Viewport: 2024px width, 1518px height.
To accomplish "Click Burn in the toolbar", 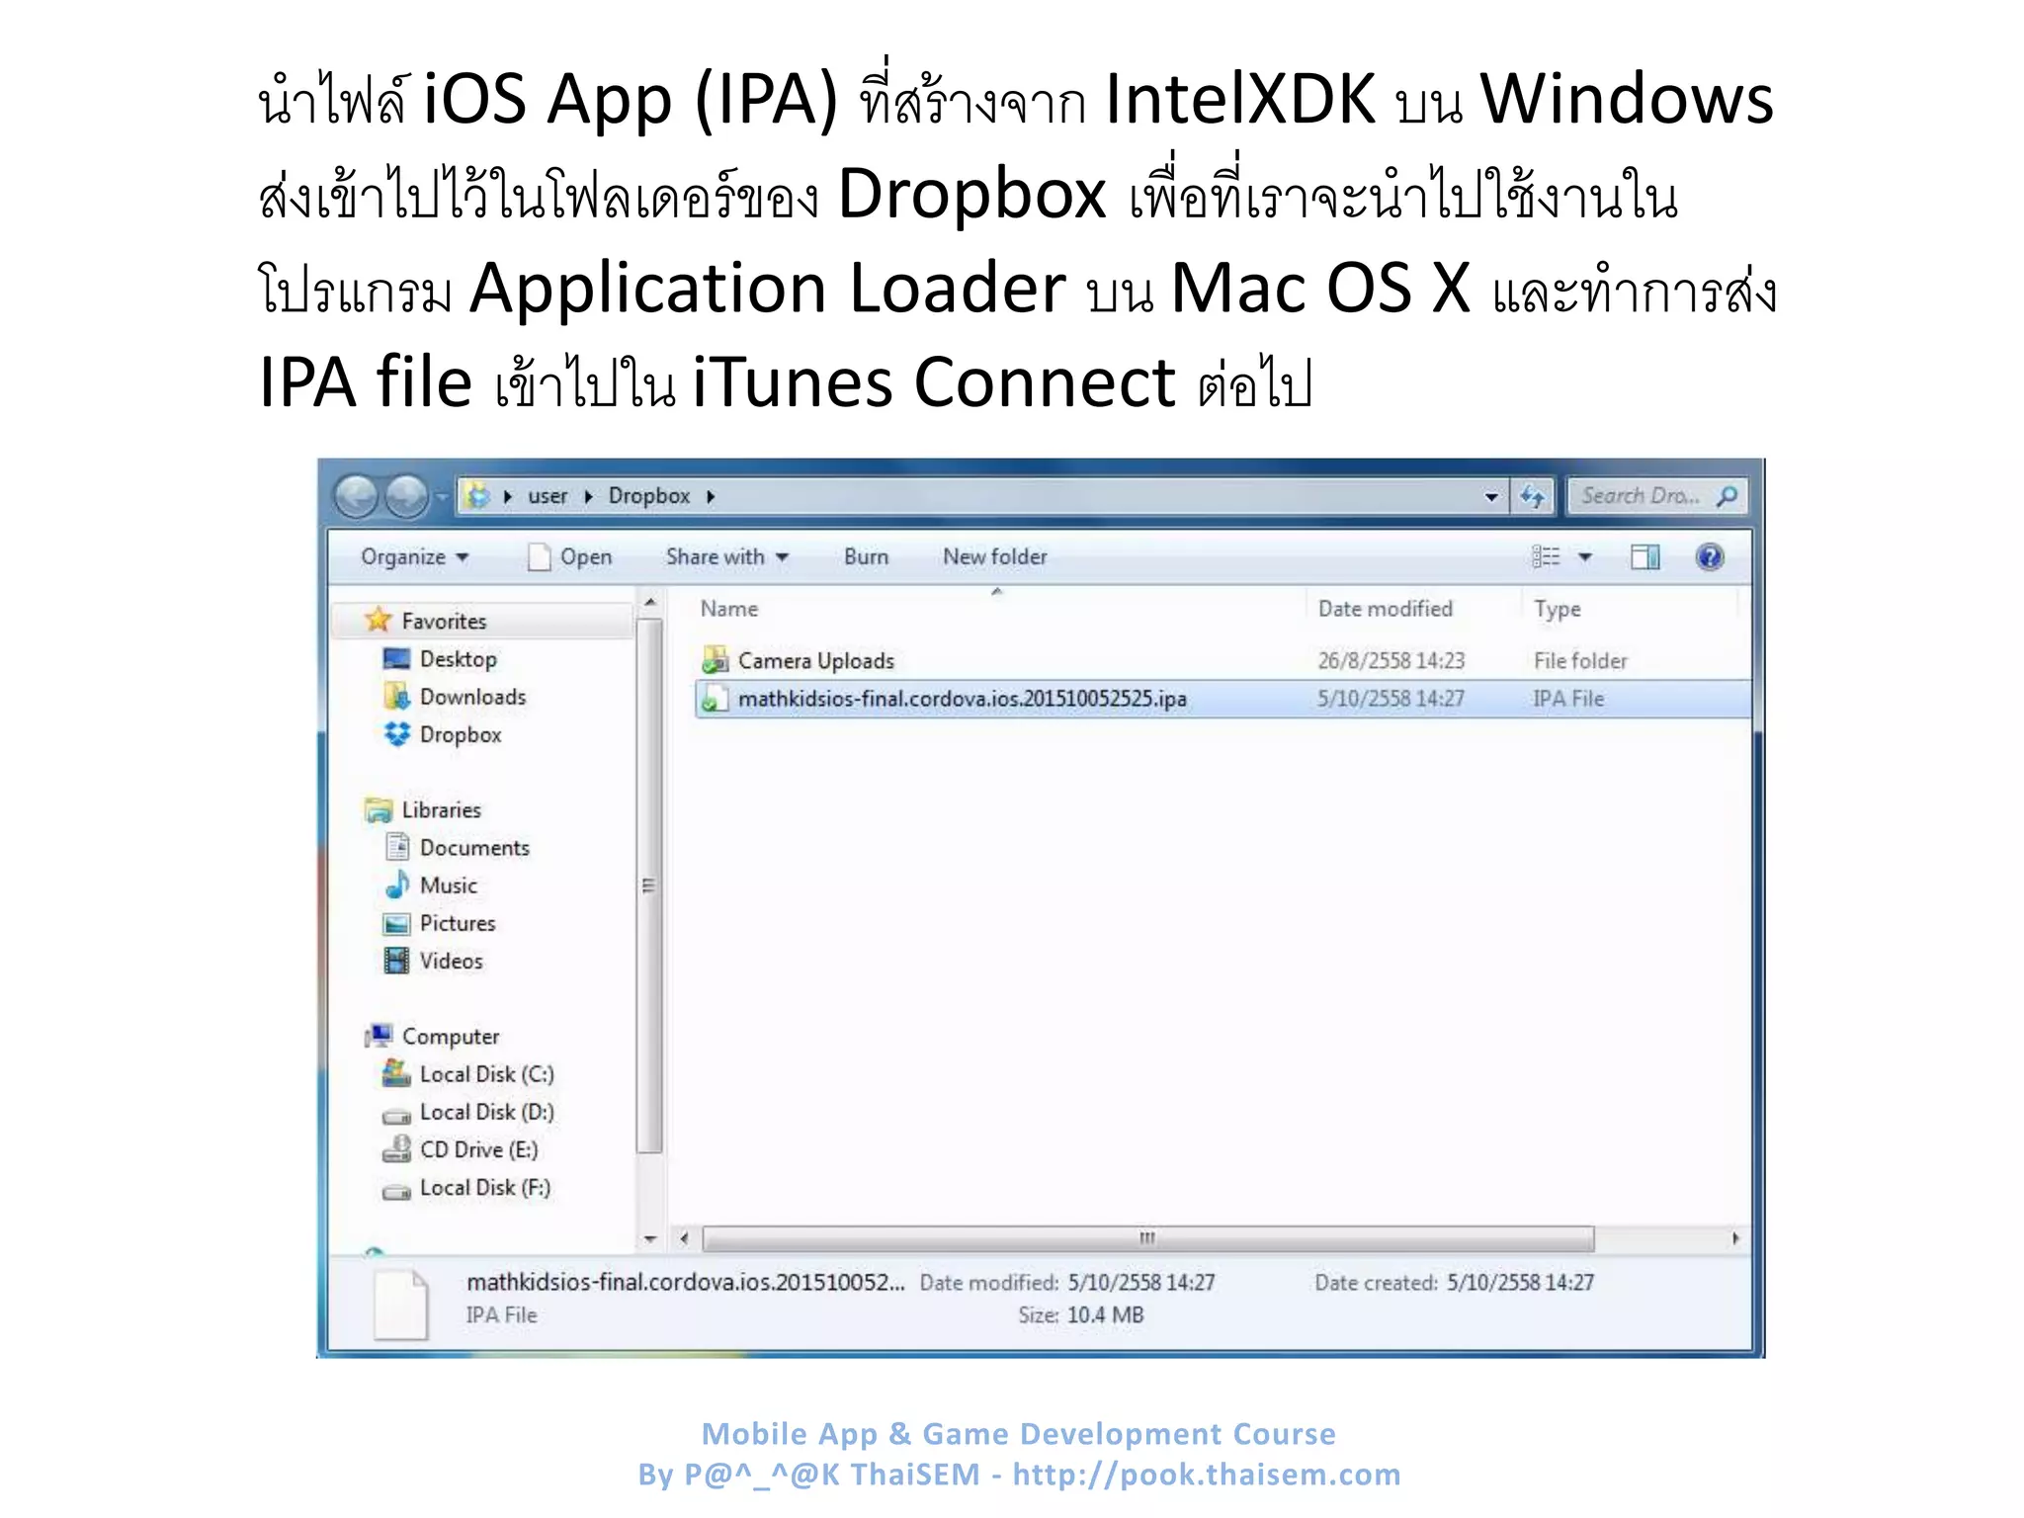I will point(866,557).
